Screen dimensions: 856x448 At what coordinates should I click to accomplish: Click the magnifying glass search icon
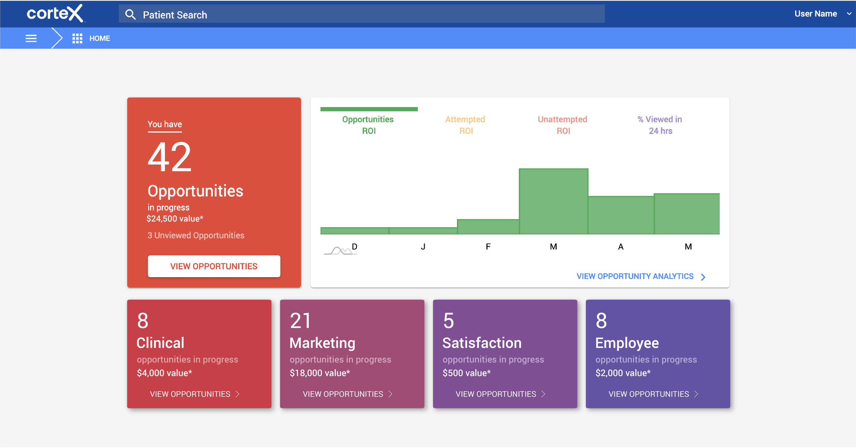point(130,14)
